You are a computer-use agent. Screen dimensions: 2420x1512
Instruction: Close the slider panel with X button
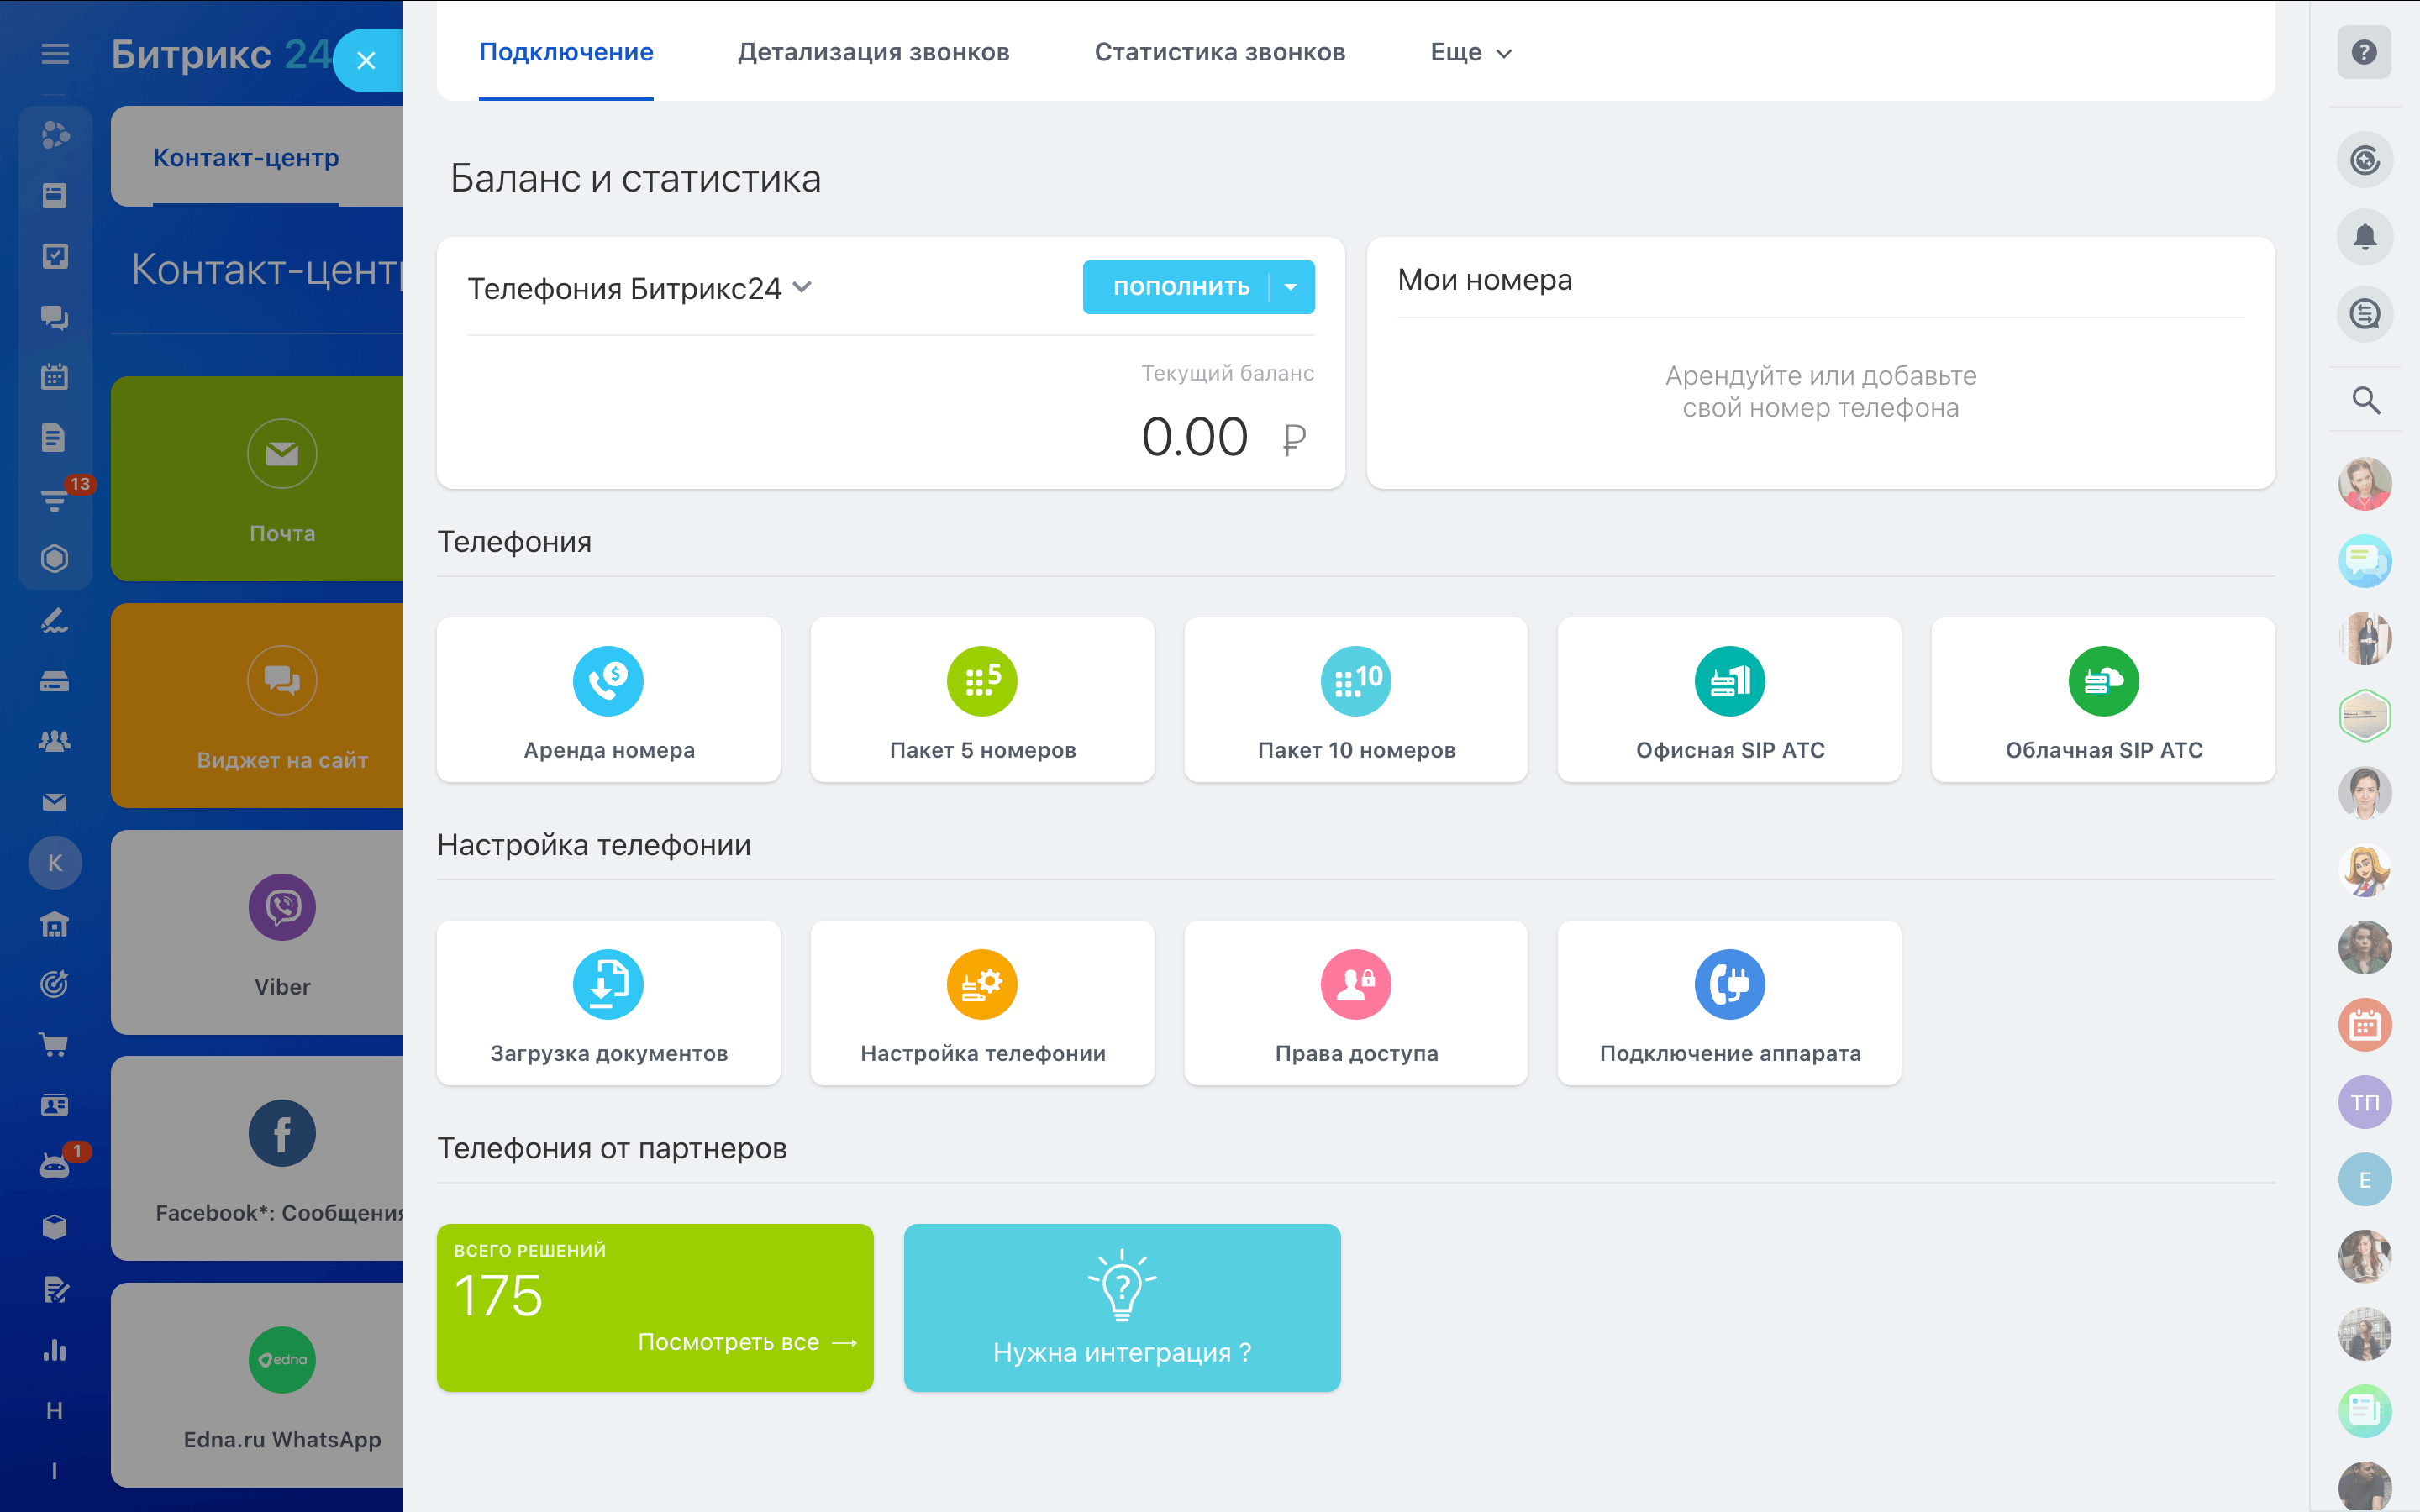tap(366, 60)
